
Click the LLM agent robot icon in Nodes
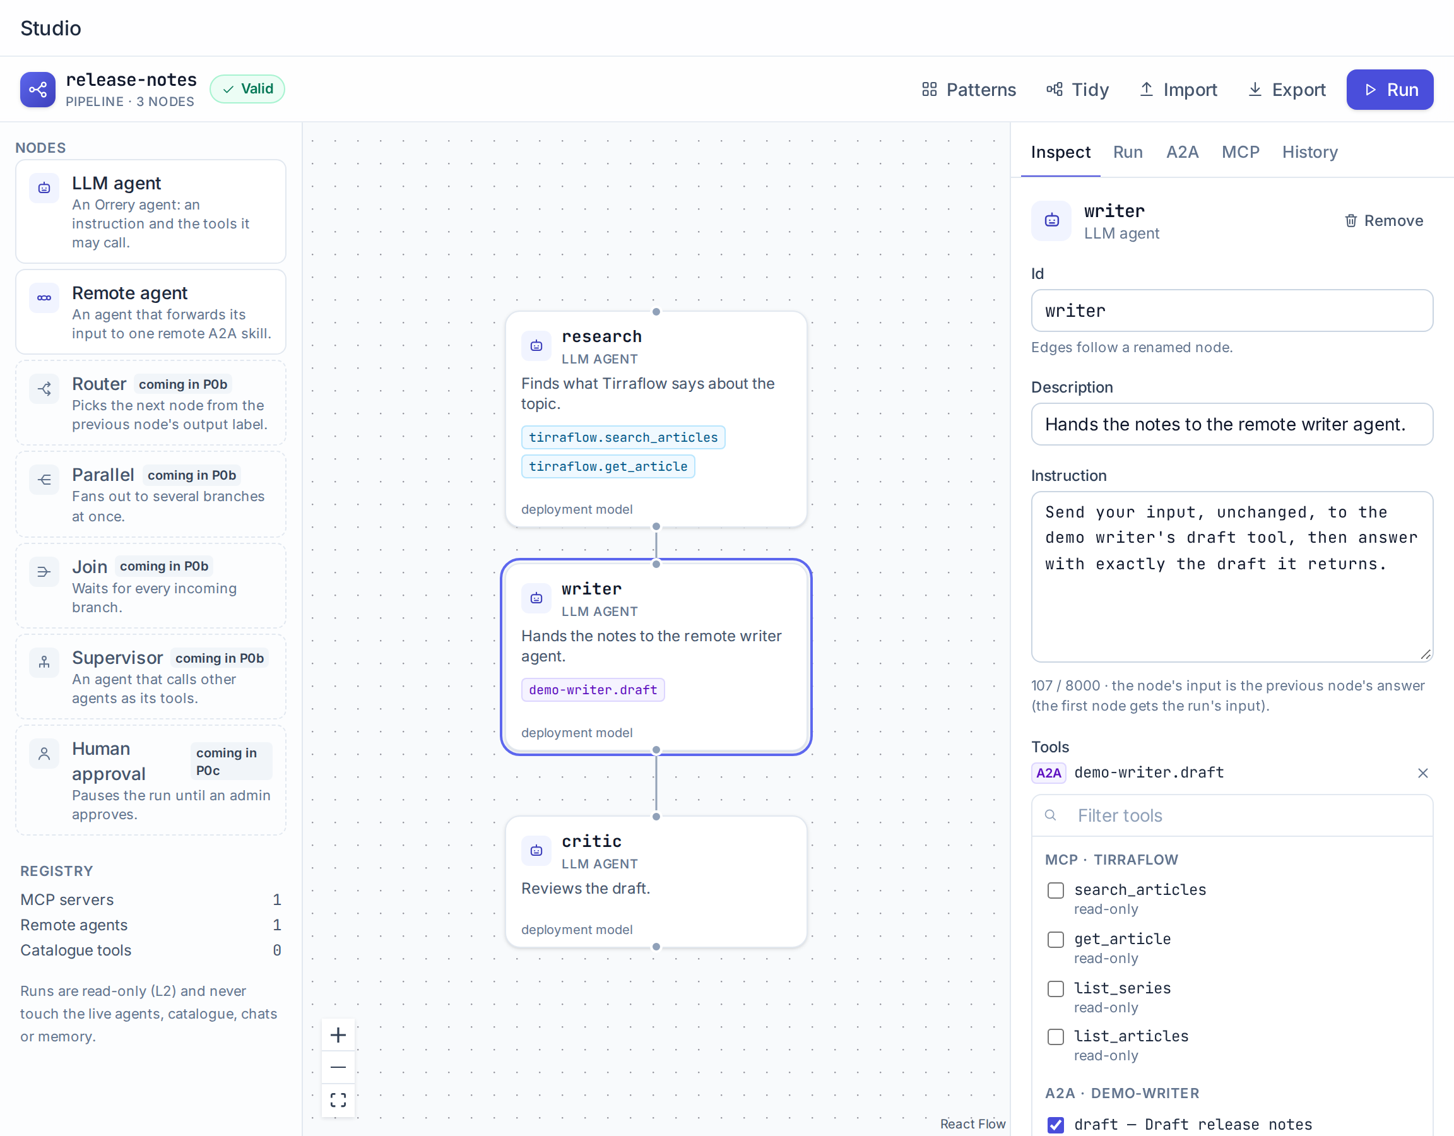pos(44,188)
